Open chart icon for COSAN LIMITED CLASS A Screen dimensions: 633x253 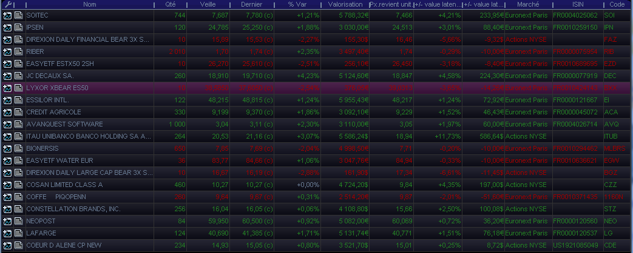click(7, 185)
